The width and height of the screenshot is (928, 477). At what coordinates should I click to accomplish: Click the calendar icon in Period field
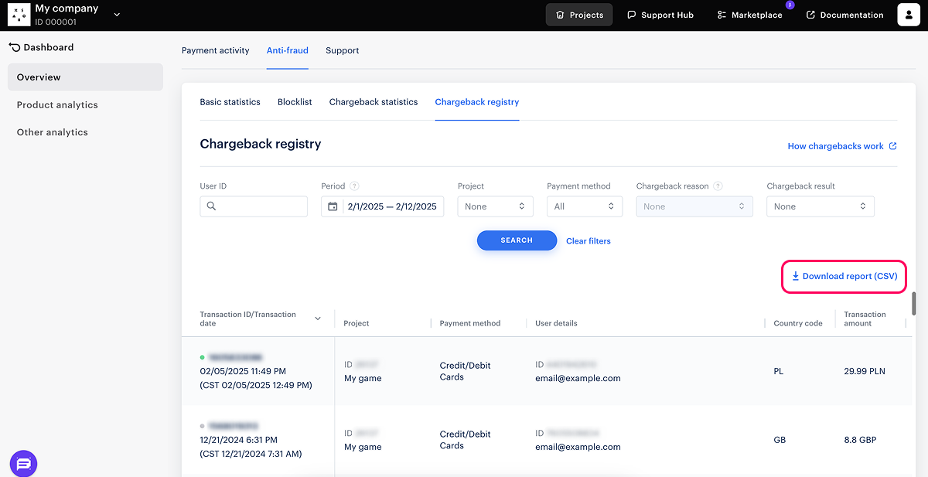point(333,206)
